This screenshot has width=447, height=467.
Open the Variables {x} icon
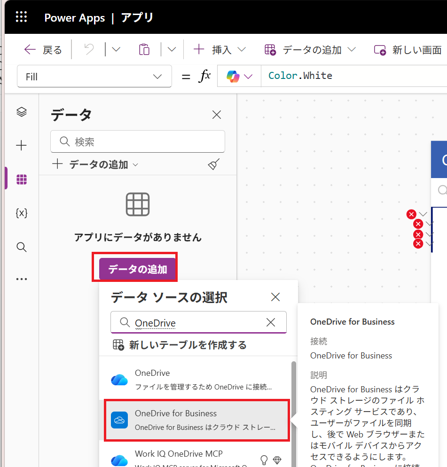22,213
